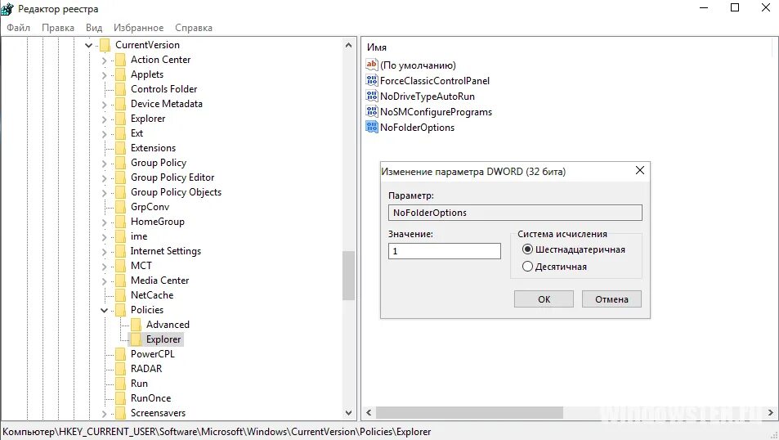Select the ime key in tree
This screenshot has height=440, width=779.
coord(139,236)
